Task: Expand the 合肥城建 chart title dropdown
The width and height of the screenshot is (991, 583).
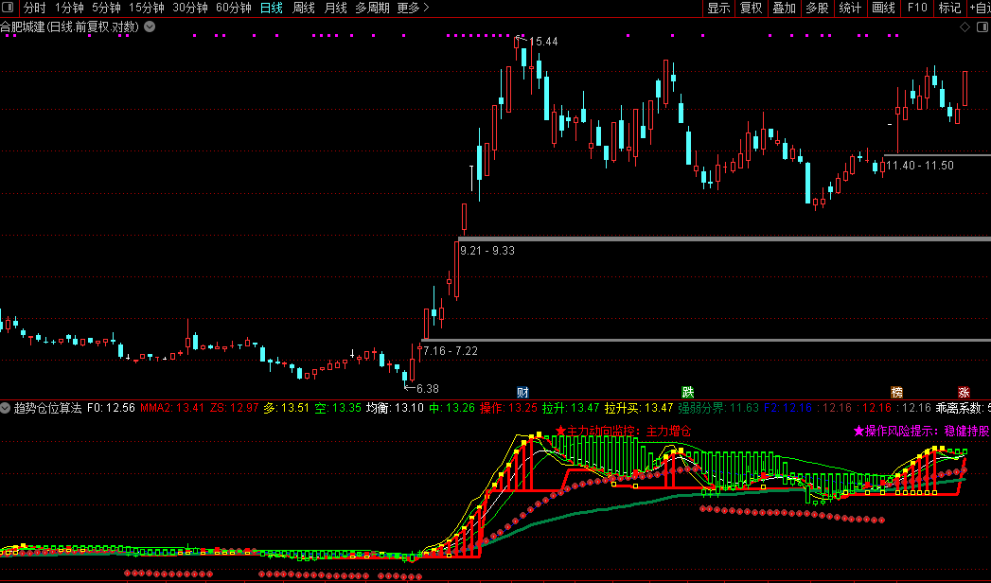Action: 150,26
